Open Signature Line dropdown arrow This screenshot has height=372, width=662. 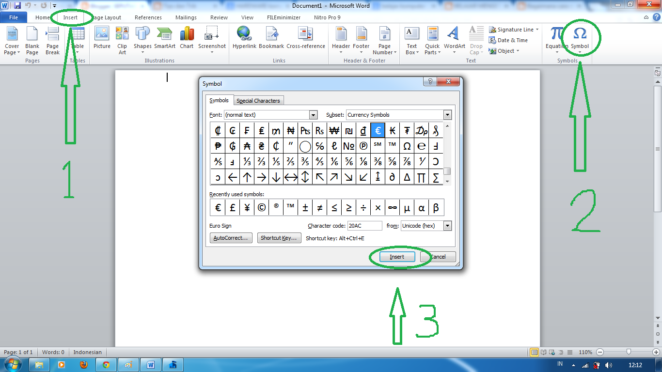pyautogui.click(x=537, y=30)
